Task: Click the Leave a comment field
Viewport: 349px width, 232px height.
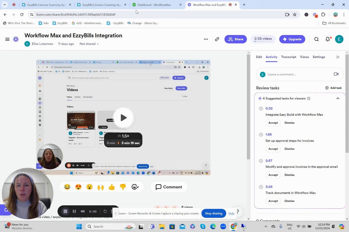Action: (300, 74)
